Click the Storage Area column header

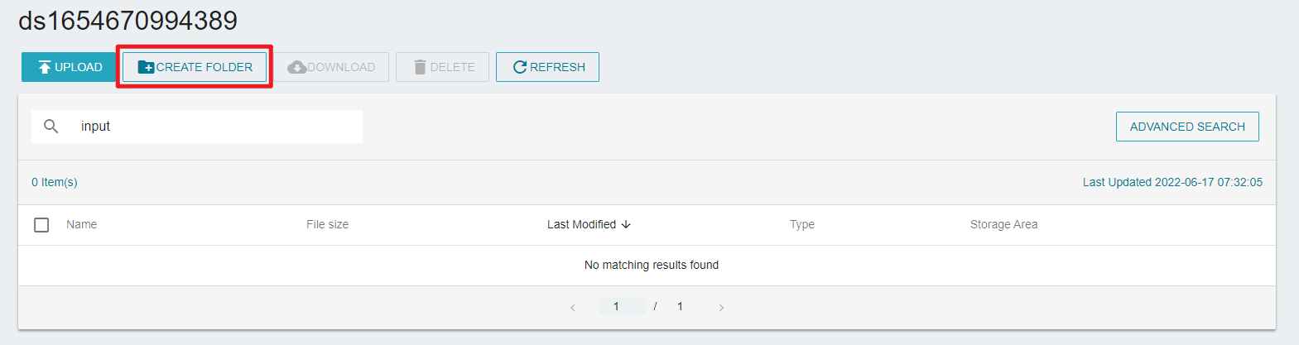click(1003, 224)
